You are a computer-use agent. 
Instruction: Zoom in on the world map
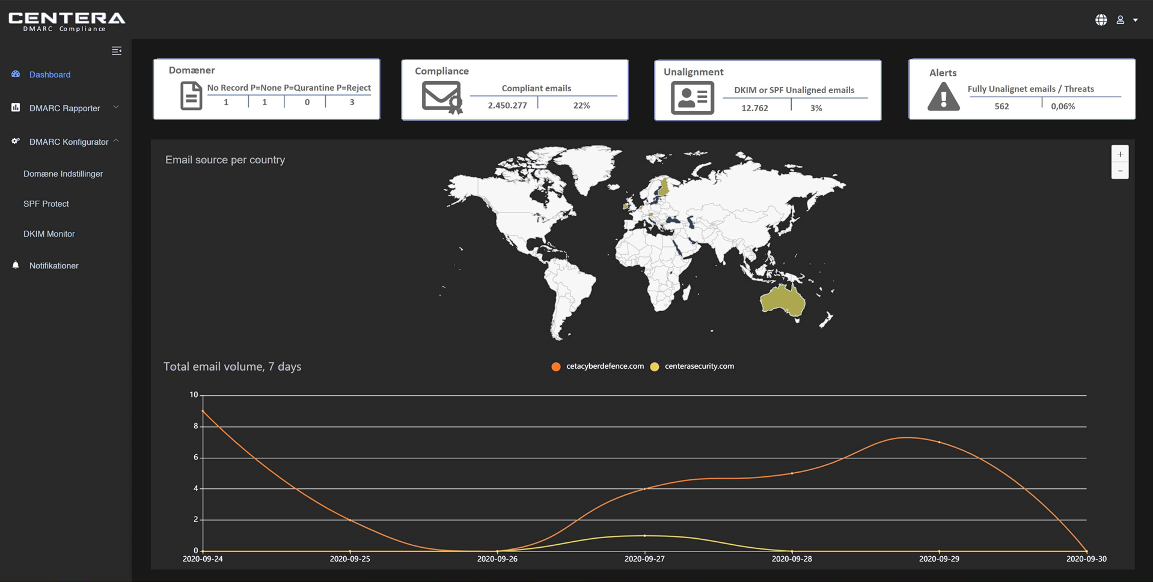coord(1120,154)
